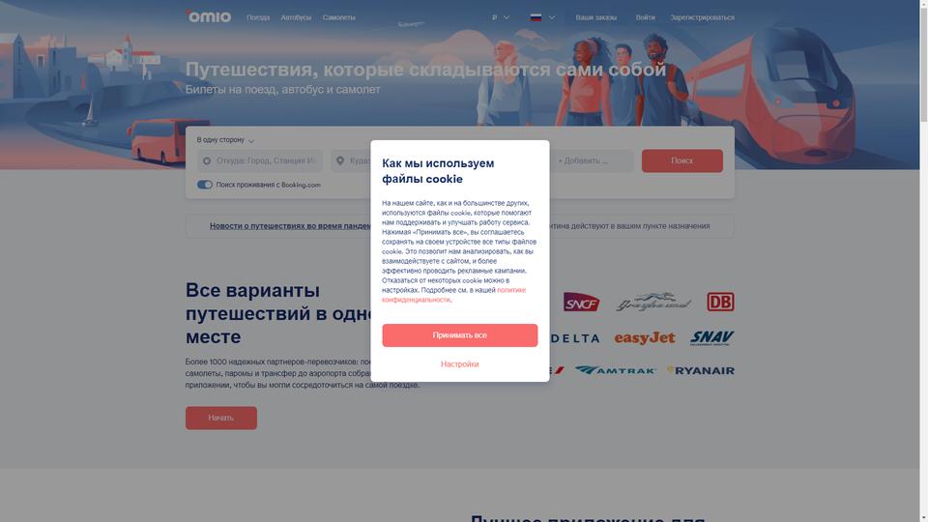Toggle Booking.com accommodation search switch
928x522 pixels.
[x=205, y=185]
